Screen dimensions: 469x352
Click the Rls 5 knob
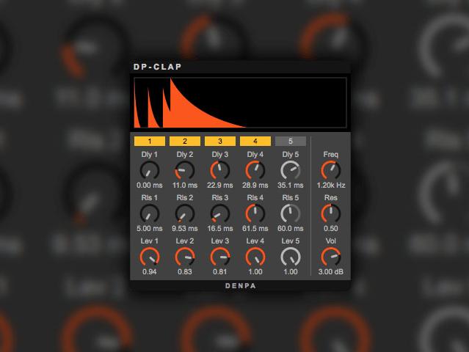tap(291, 214)
